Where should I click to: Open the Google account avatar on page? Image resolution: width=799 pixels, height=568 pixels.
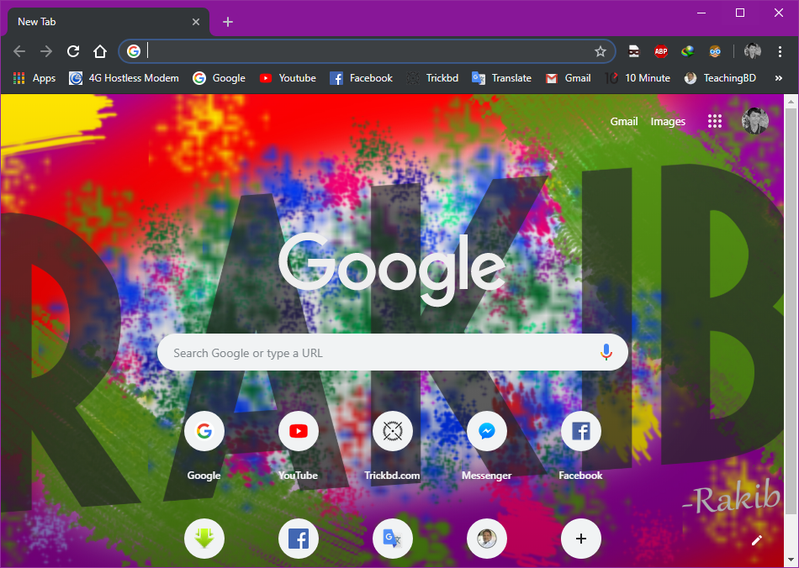[x=754, y=121]
